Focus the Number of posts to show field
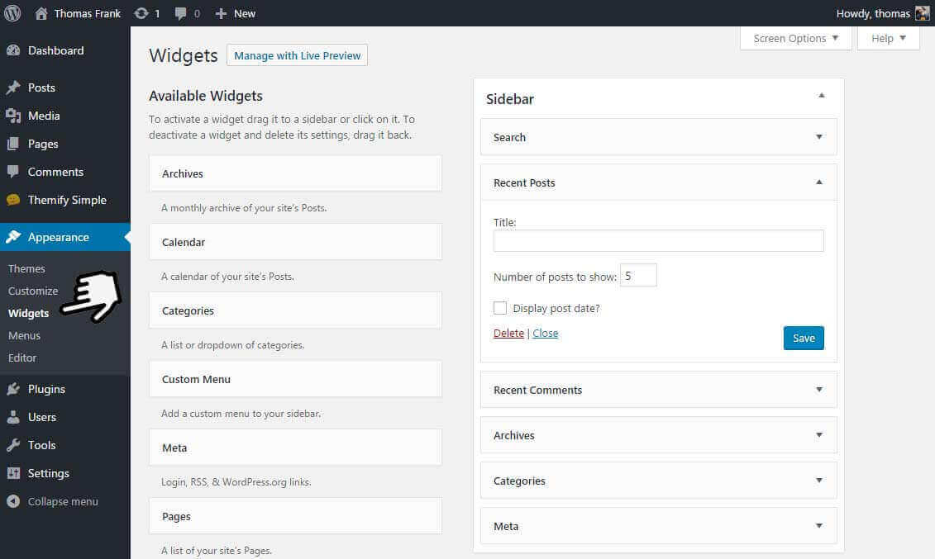Image resolution: width=935 pixels, height=559 pixels. click(x=638, y=275)
